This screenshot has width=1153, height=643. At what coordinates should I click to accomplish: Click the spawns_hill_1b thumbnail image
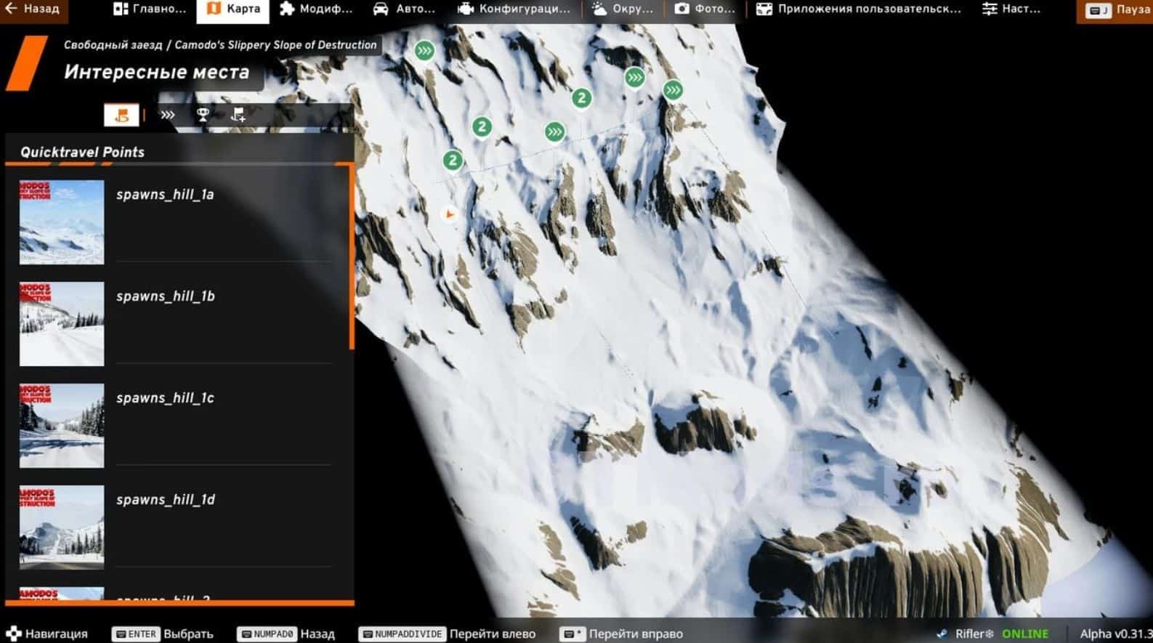point(62,324)
